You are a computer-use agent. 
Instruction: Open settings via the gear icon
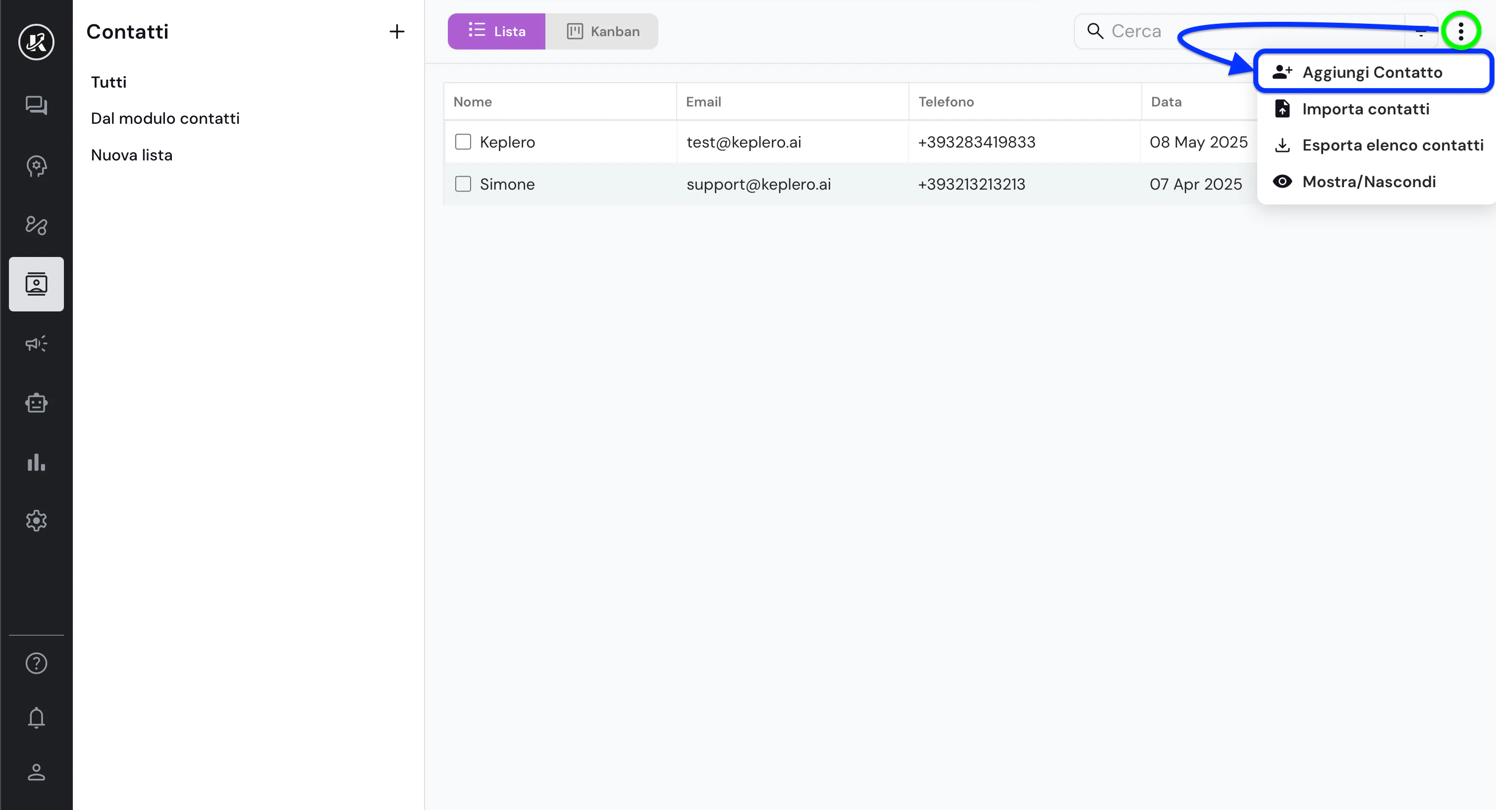36,520
